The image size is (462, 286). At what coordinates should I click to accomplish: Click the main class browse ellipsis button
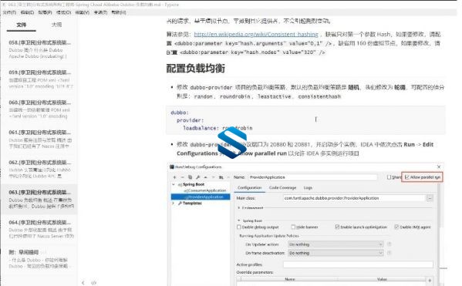pyautogui.click(x=430, y=198)
